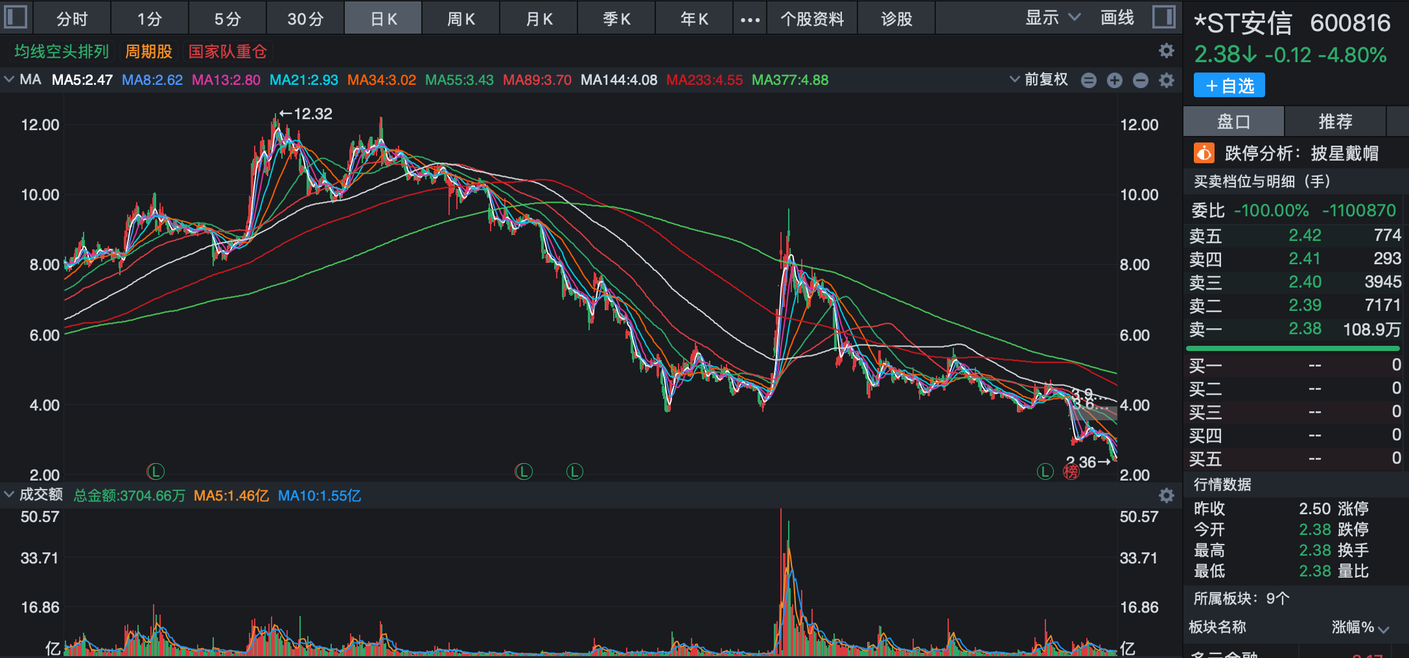
Task: Click the 跌停分析 orange icon
Action: (x=1204, y=153)
